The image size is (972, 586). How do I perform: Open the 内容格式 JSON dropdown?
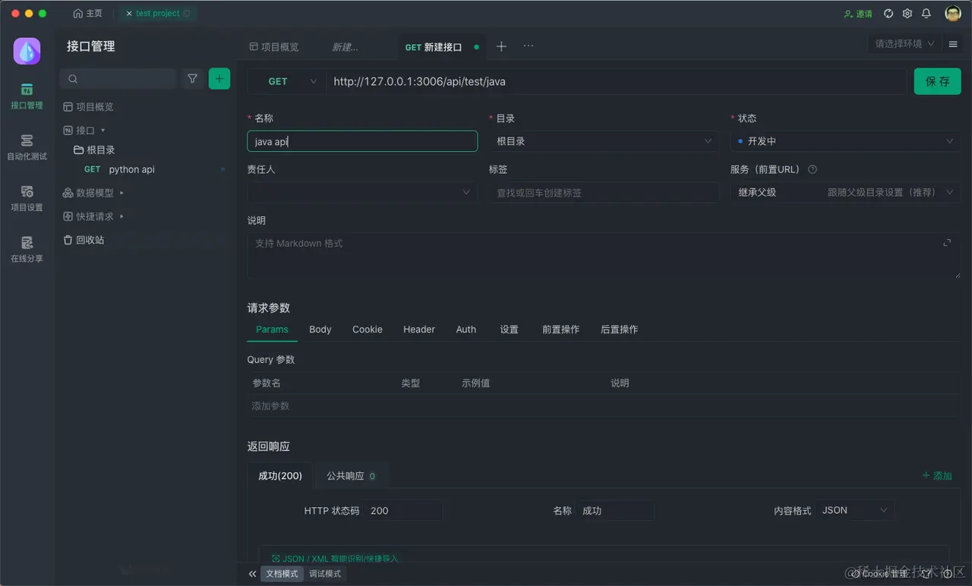[x=855, y=510]
